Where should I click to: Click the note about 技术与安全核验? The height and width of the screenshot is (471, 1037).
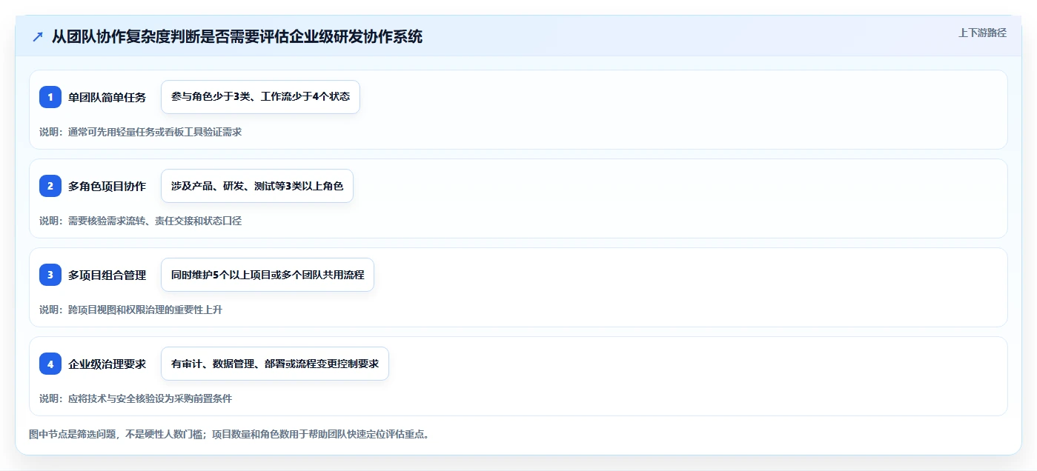pyautogui.click(x=136, y=398)
